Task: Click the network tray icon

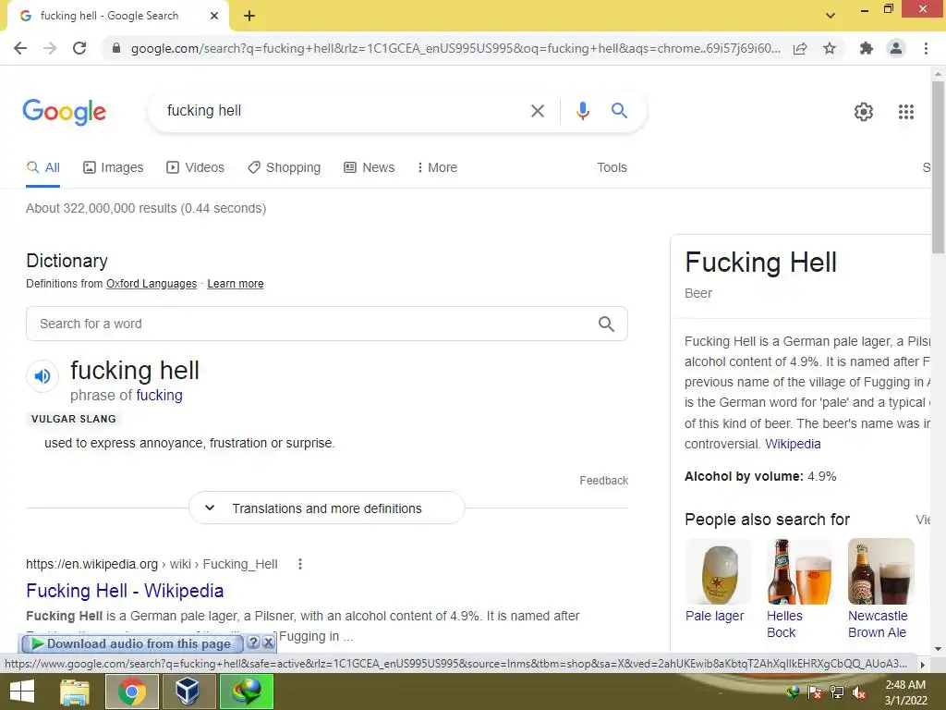Action: (837, 693)
